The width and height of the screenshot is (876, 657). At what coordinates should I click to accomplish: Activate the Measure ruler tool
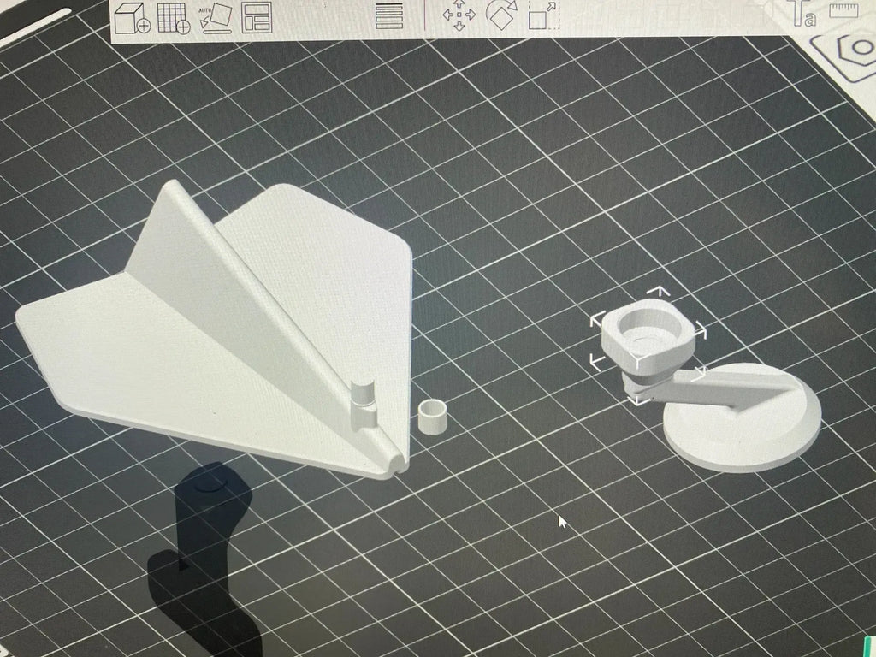[x=843, y=9]
